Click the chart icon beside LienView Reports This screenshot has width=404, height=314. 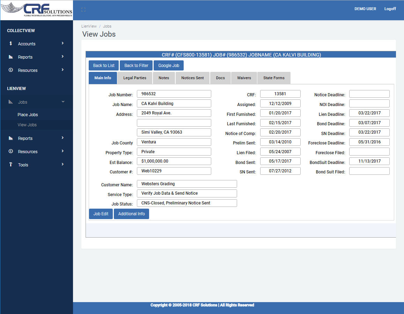[x=10, y=138]
